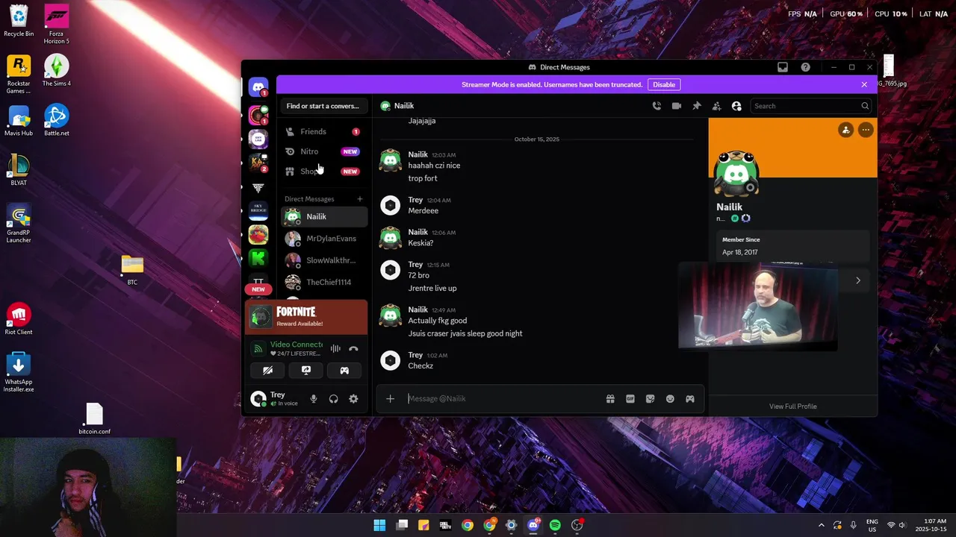Toggle noise suppression in voice panel
This screenshot has width=956, height=537.
pos(335,348)
